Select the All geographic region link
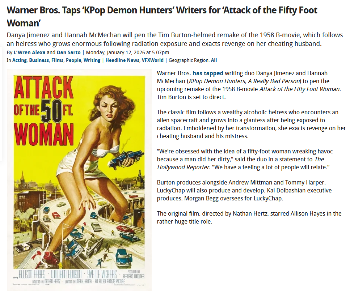 point(214,60)
